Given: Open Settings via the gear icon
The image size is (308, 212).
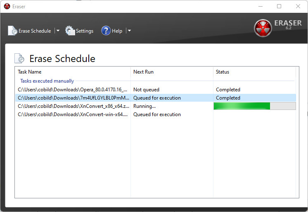Looking at the screenshot, I should coord(70,31).
